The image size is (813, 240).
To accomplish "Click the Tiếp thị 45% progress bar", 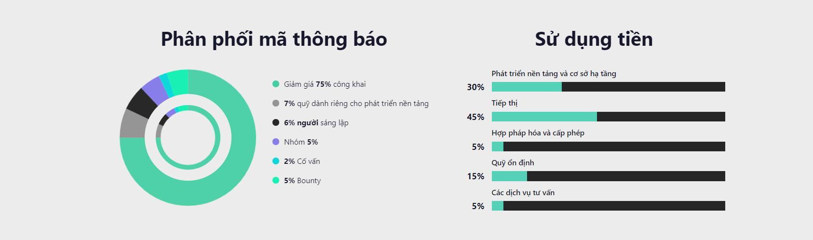I will pos(608,117).
